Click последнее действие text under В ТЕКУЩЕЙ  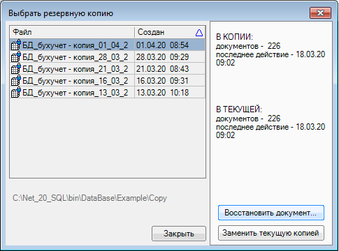(x=271, y=131)
